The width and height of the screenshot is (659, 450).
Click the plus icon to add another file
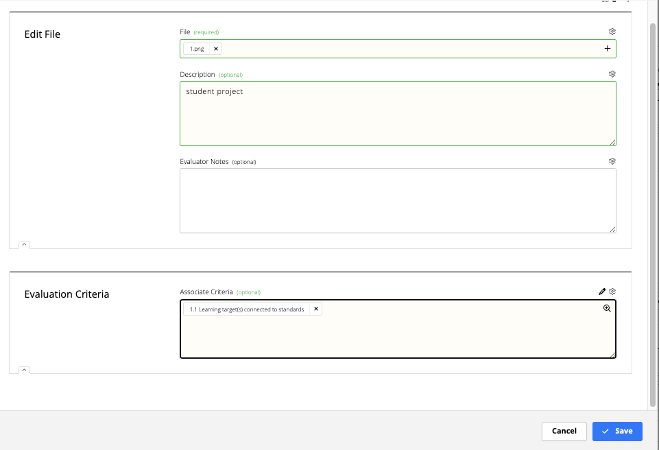point(607,48)
